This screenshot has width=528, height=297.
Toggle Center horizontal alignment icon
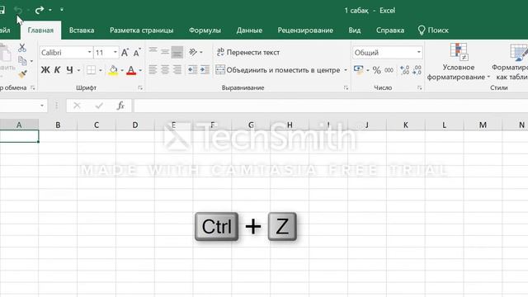pyautogui.click(x=165, y=69)
